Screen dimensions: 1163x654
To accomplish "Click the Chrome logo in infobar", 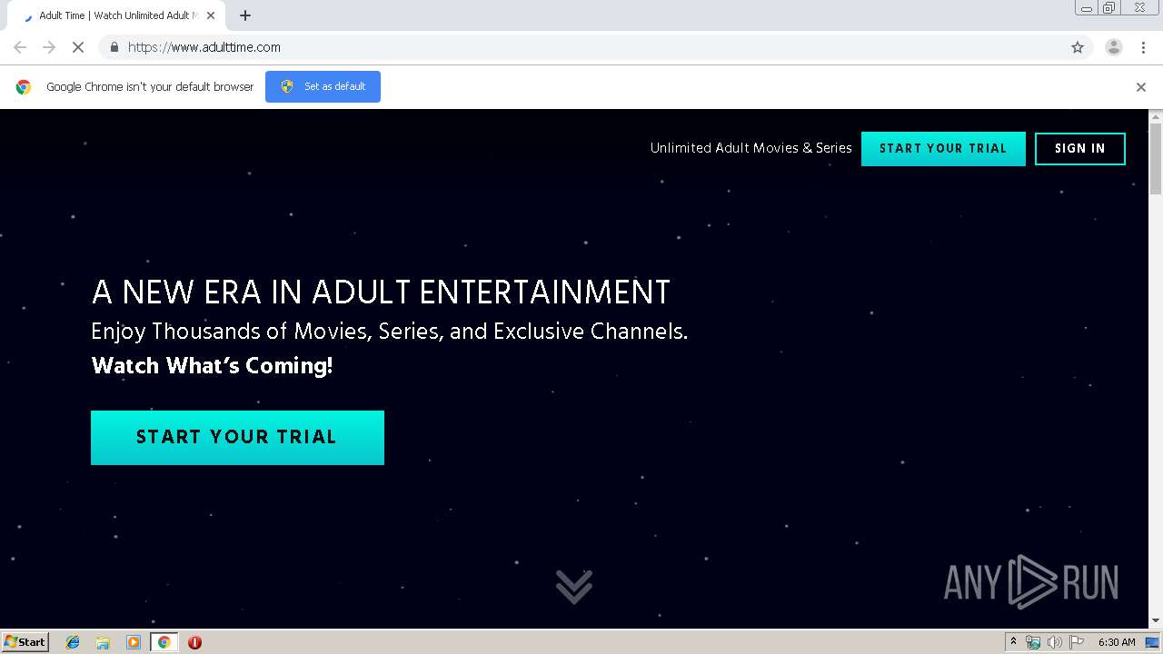I will 24,87.
